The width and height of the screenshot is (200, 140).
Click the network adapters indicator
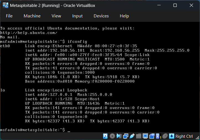point(126,136)
